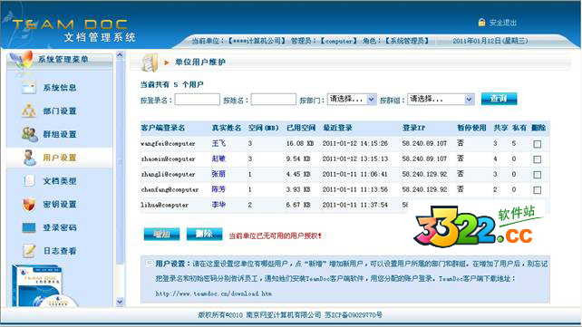Screen dimensions: 582x327
Task: Click chenfang@computer login name cell
Action: [x=170, y=190]
